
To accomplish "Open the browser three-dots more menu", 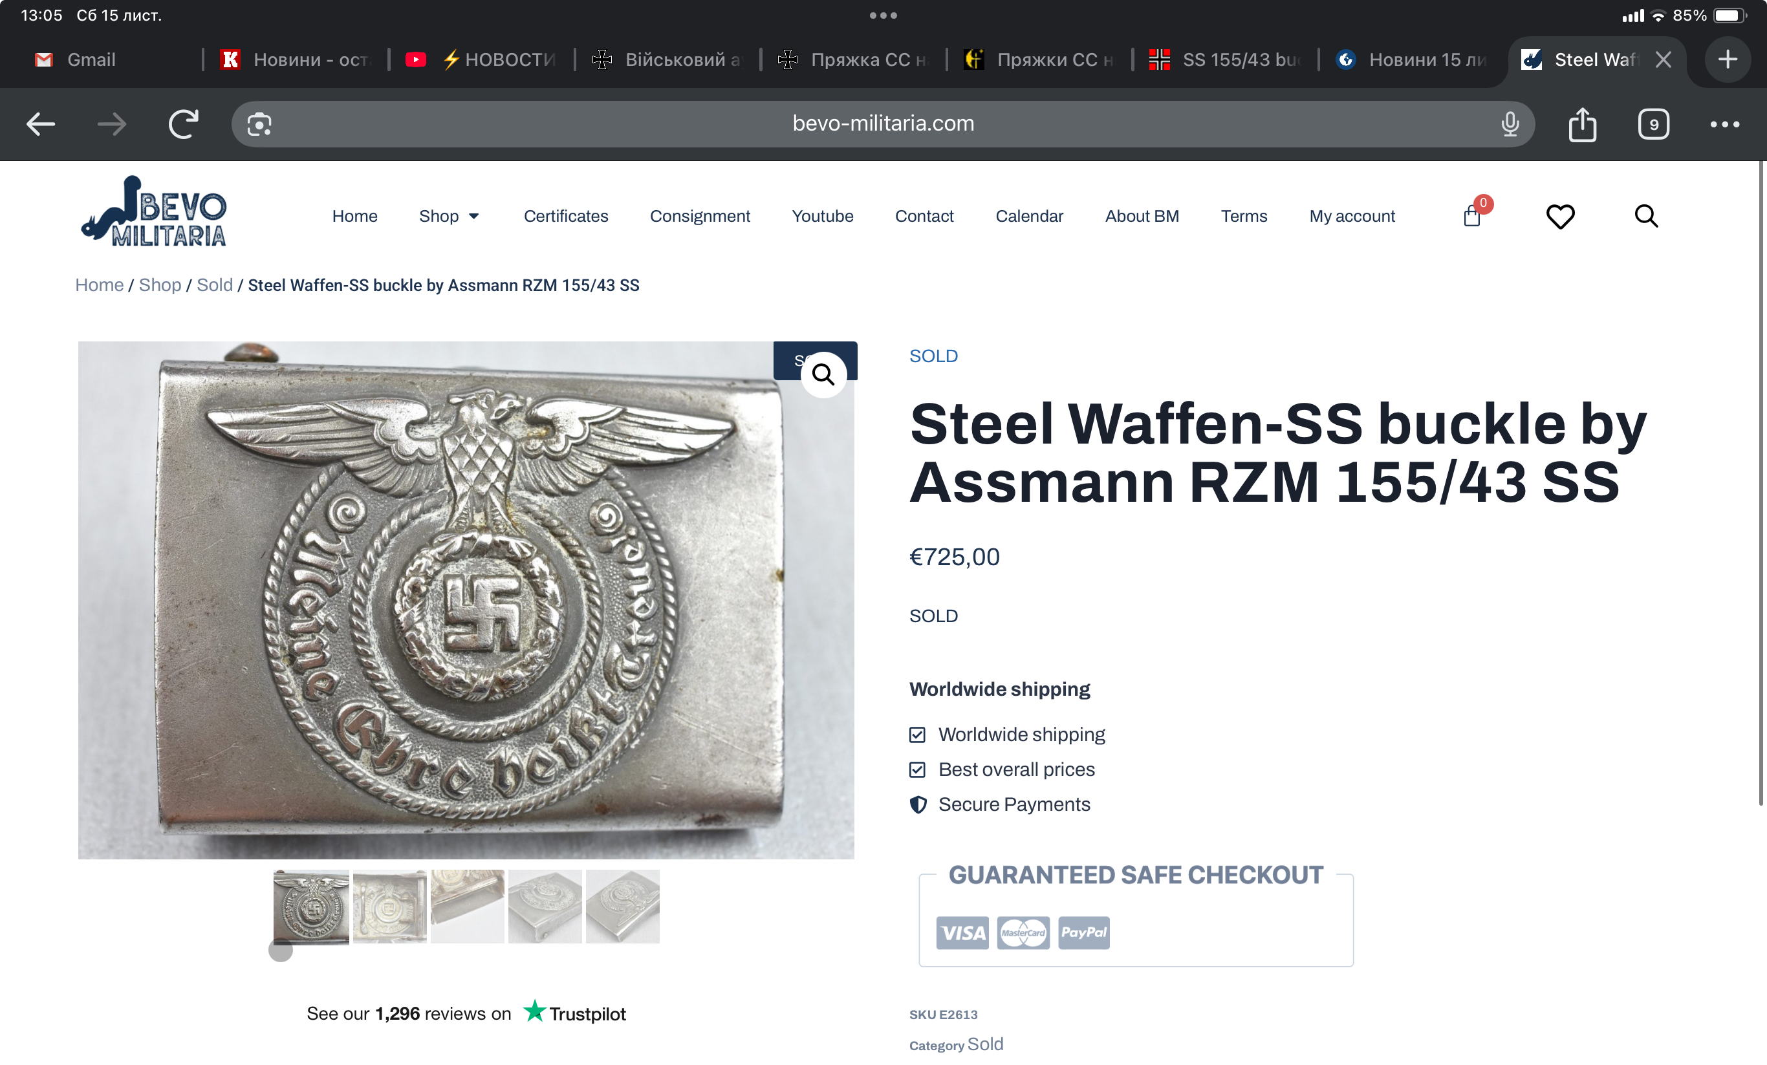I will pyautogui.click(x=1724, y=124).
